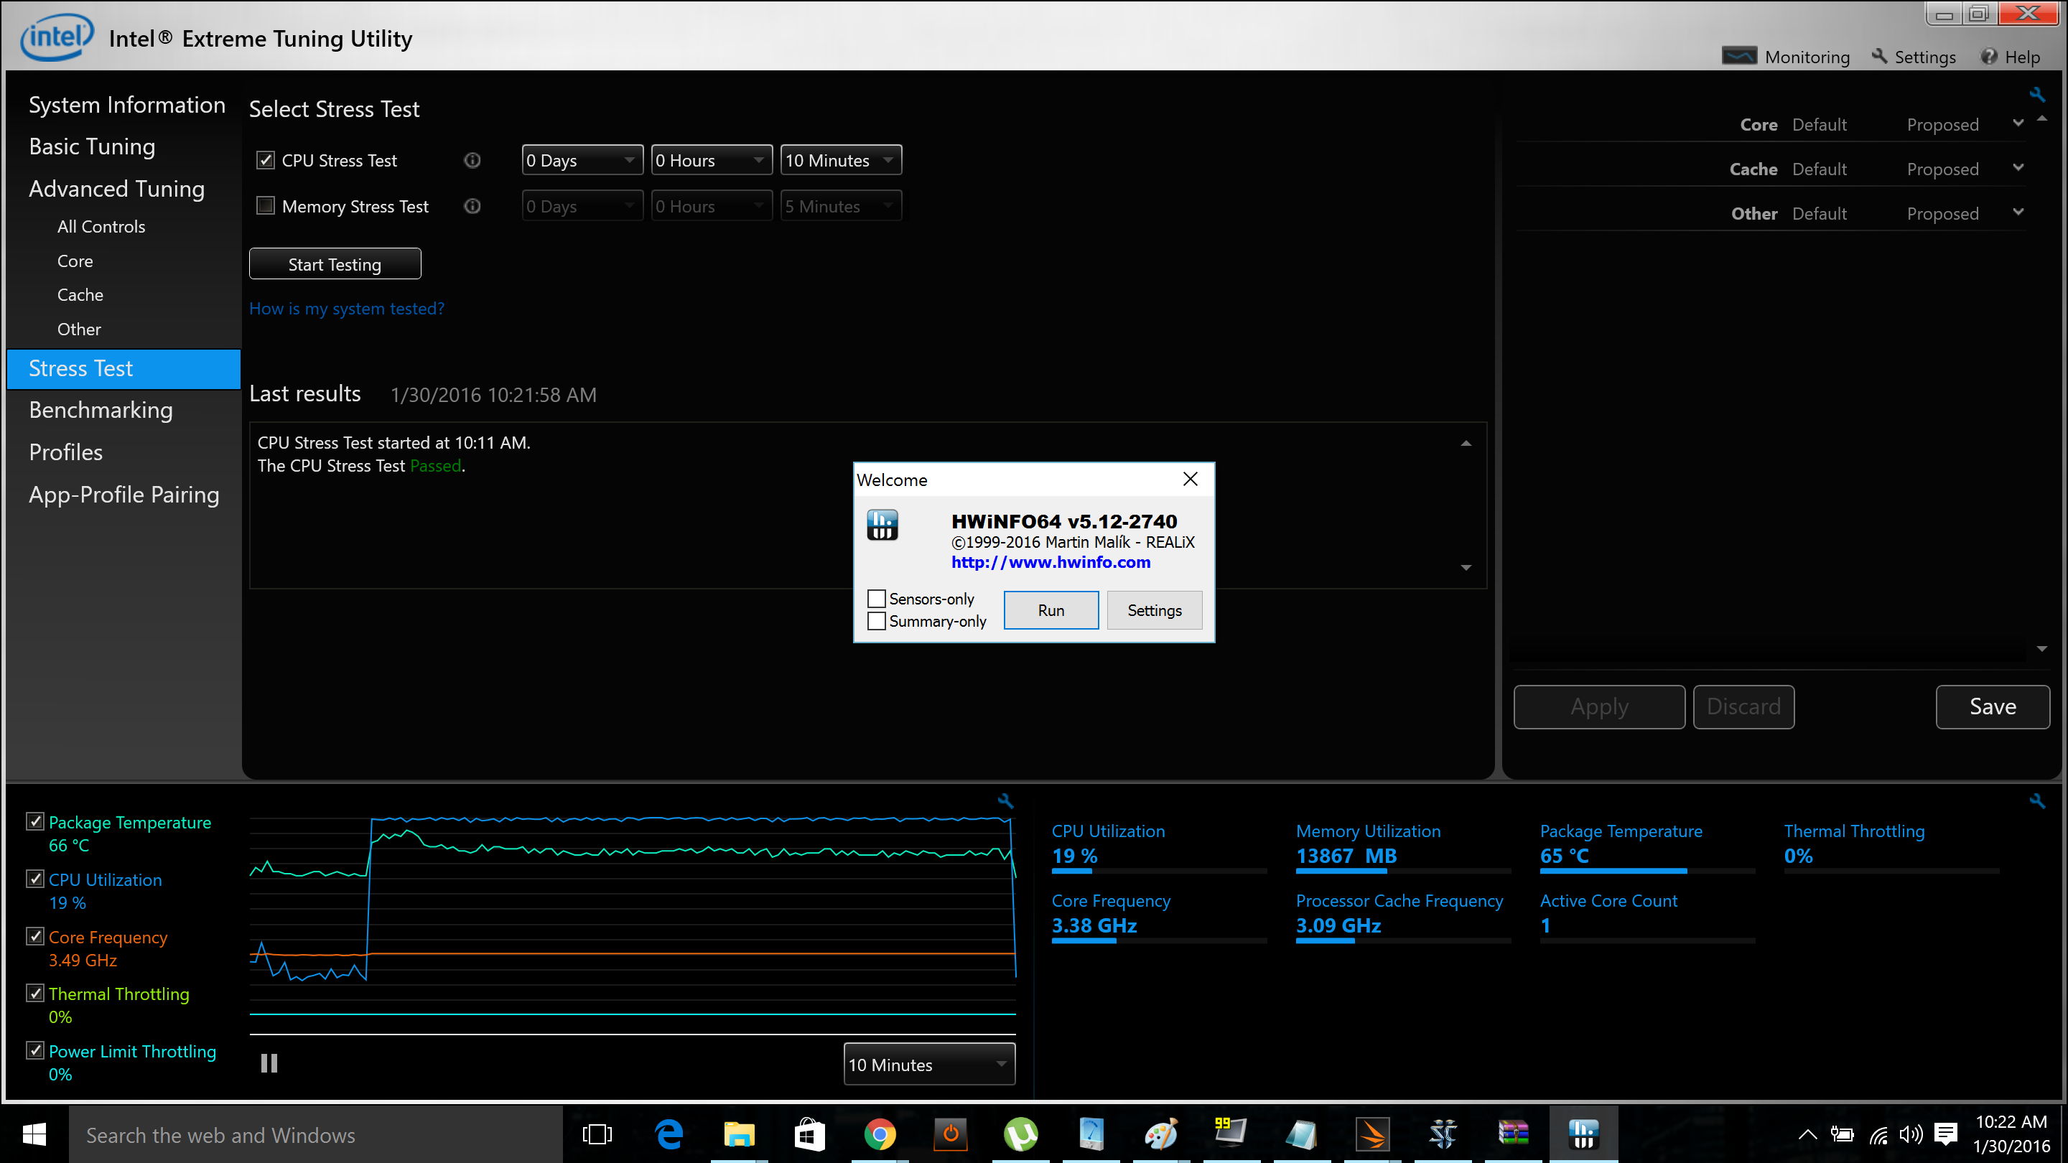Click the CPU utilization graph icon
This screenshot has width=2068, height=1163.
tap(34, 879)
